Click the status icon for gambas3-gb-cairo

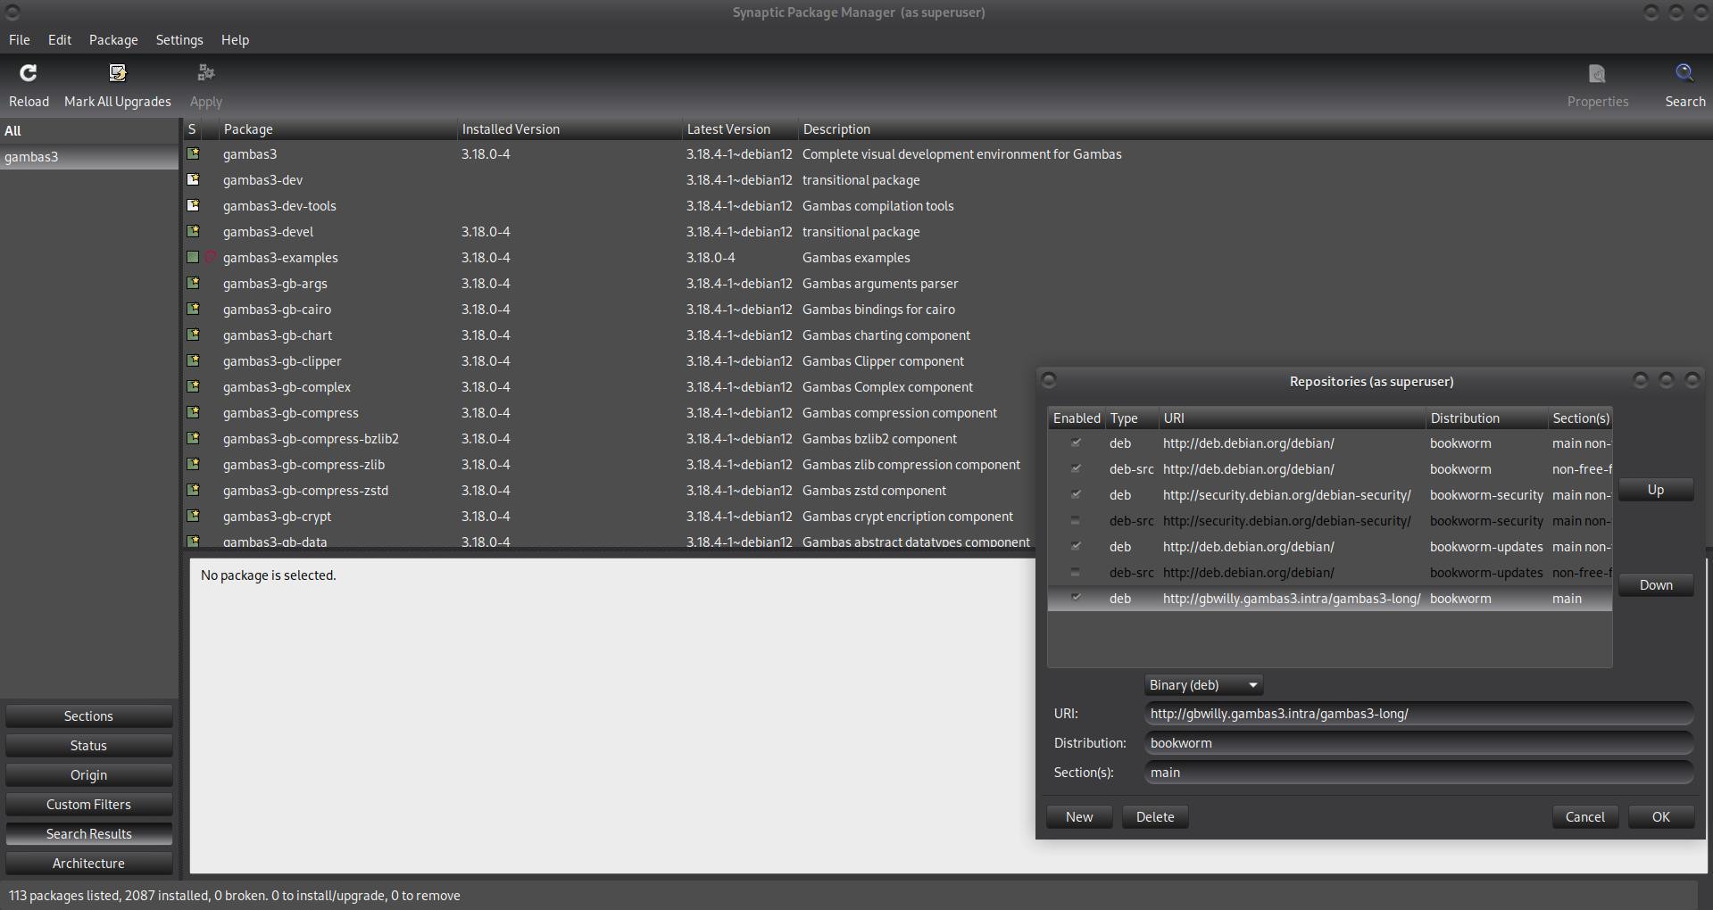coord(193,310)
